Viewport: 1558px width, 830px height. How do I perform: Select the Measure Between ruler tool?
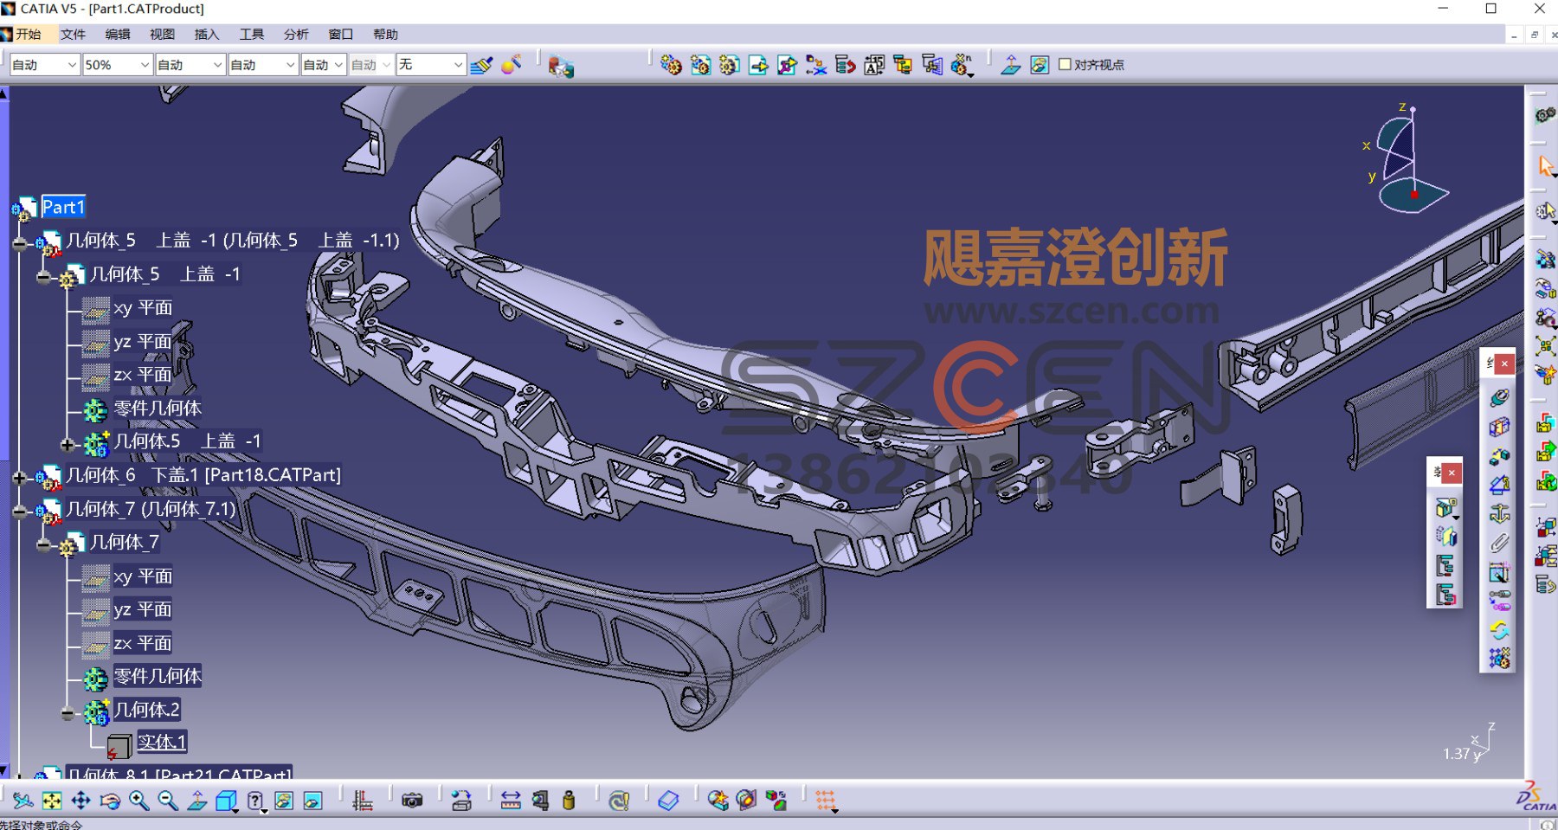511,801
